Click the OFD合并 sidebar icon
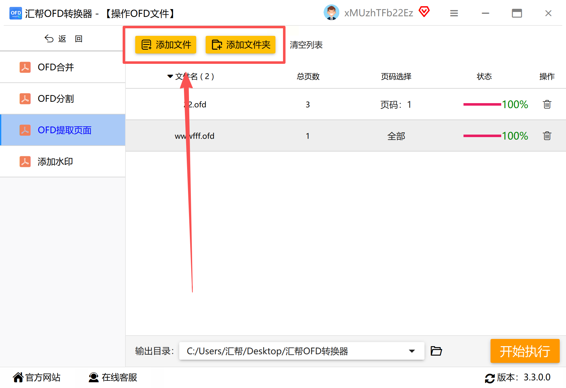 pyautogui.click(x=25, y=67)
